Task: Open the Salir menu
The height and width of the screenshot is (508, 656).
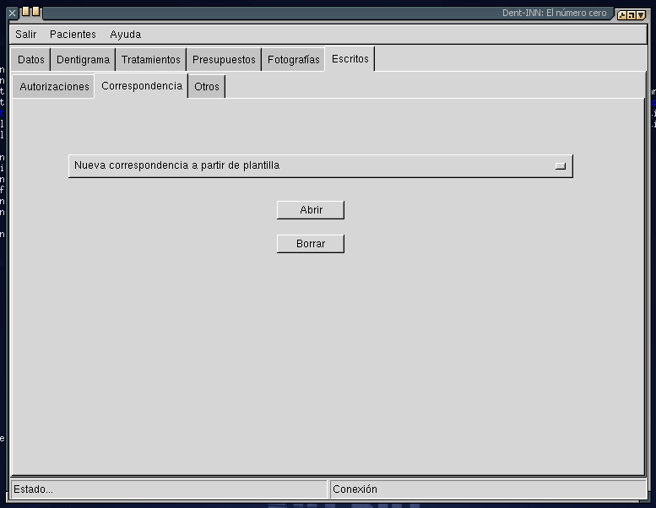Action: pos(26,35)
